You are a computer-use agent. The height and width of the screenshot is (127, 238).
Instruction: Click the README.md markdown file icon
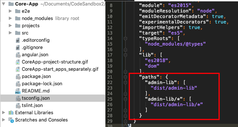(17, 91)
